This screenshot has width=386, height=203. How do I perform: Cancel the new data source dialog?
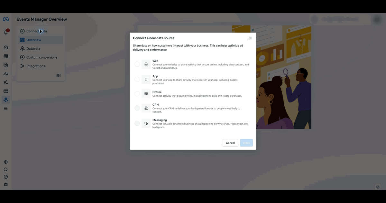click(230, 143)
